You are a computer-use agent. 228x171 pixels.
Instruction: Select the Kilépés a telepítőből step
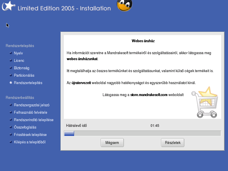pyautogui.click(x=30, y=142)
